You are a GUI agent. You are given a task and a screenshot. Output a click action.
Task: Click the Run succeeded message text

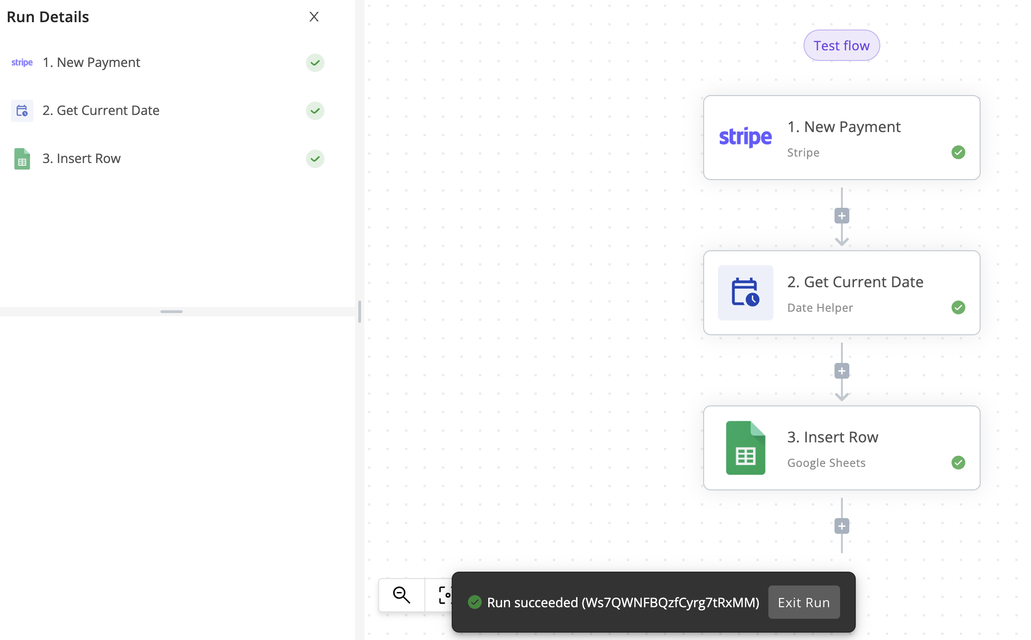623,603
